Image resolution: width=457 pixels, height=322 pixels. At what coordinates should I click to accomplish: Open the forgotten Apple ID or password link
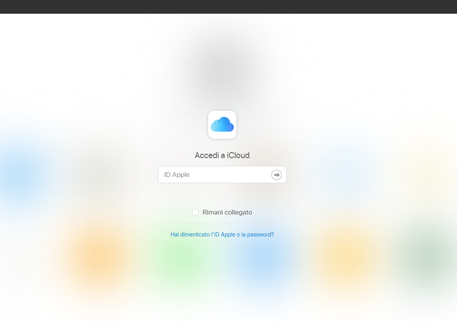pyautogui.click(x=222, y=235)
